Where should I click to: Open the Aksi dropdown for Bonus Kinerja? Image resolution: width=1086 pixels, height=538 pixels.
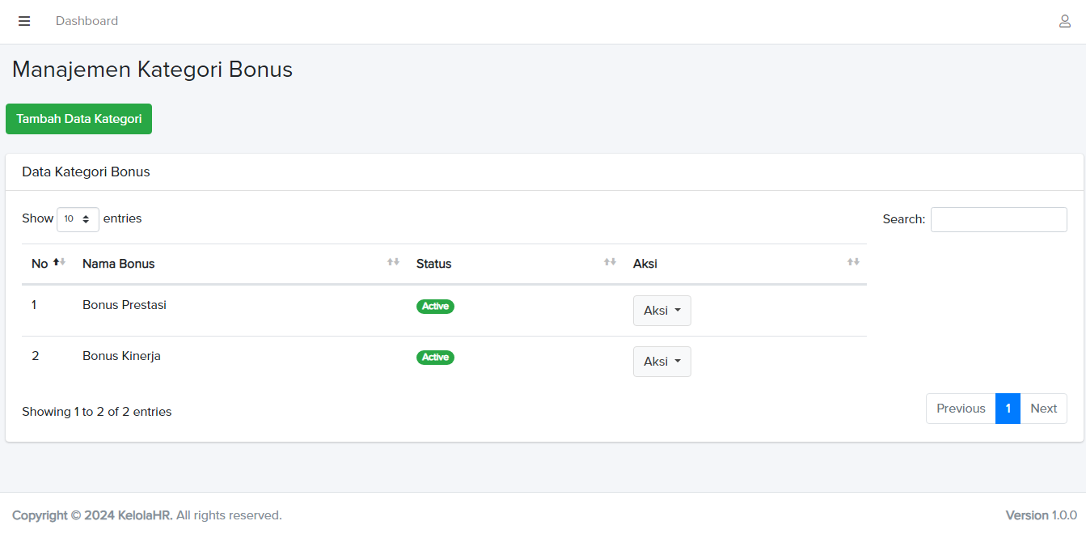coord(661,361)
